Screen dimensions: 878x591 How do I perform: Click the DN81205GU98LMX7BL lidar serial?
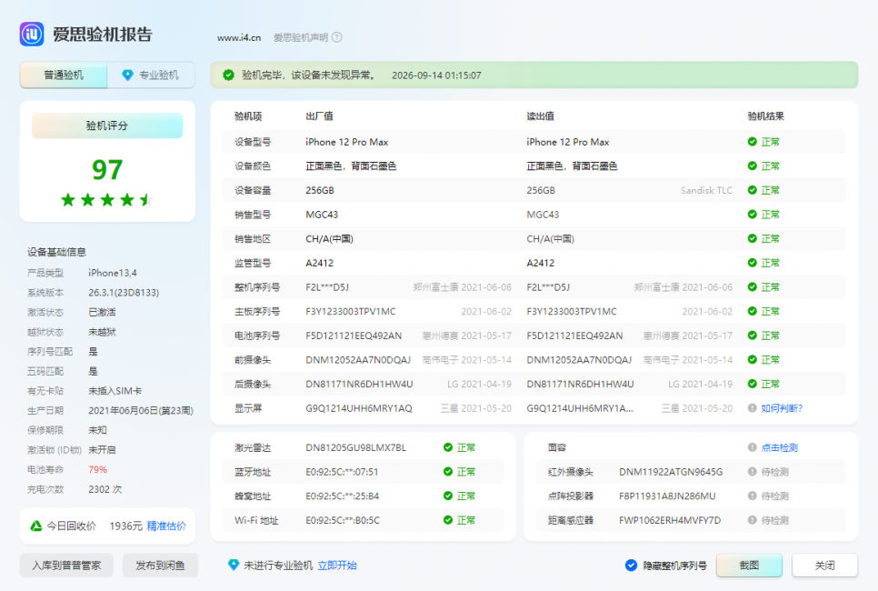click(355, 447)
